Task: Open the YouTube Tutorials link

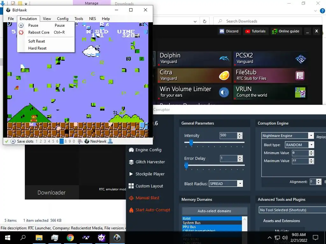Action: coord(255,31)
